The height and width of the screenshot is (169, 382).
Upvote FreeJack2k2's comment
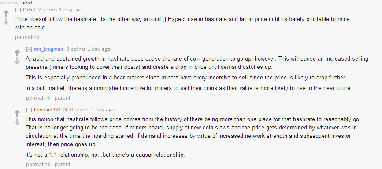(x=17, y=113)
